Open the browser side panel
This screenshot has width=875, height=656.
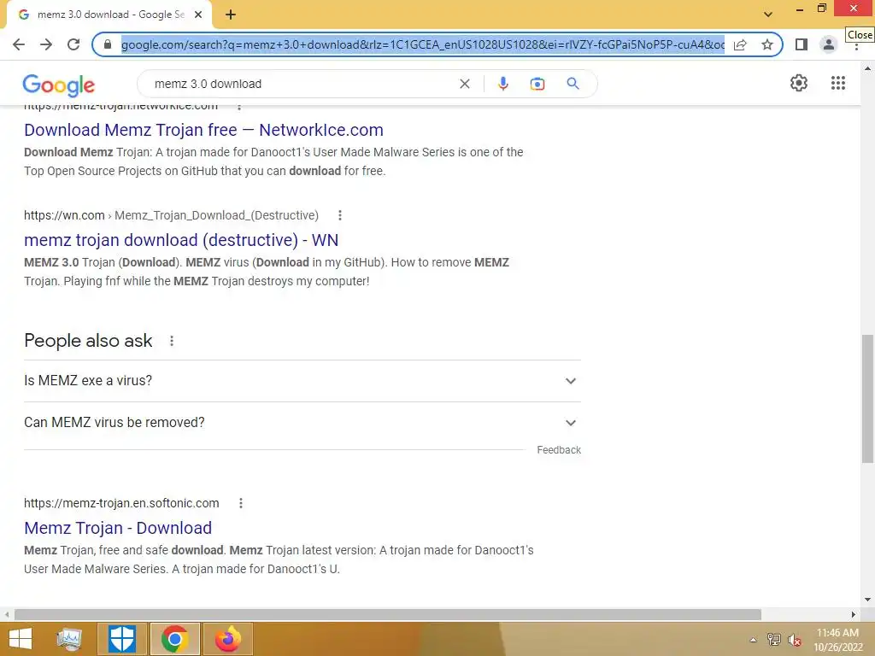pyautogui.click(x=802, y=44)
